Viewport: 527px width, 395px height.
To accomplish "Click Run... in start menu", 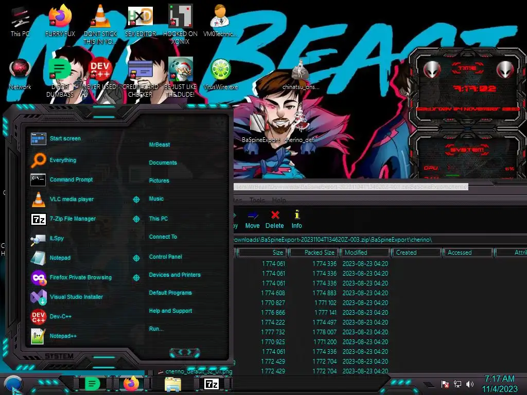I will click(156, 329).
